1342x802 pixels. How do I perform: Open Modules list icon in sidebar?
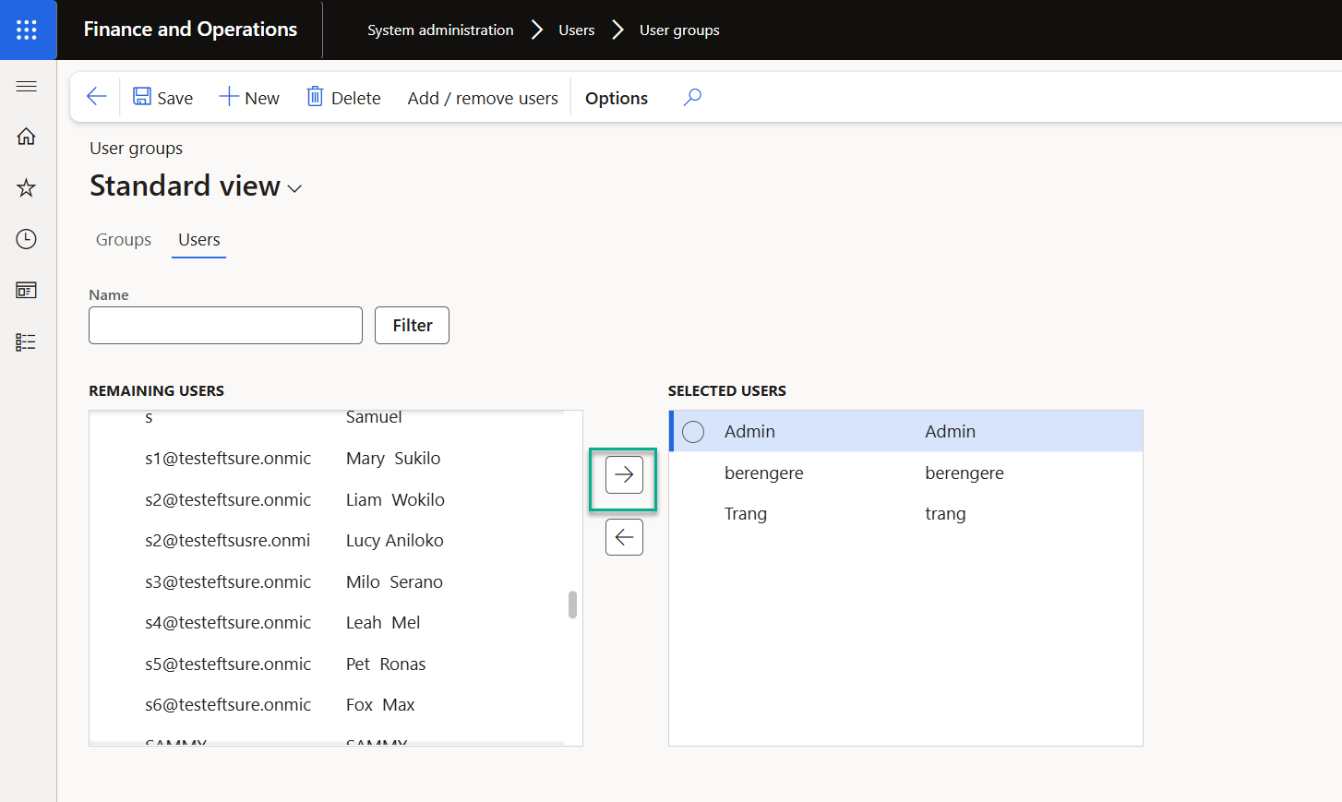click(27, 342)
